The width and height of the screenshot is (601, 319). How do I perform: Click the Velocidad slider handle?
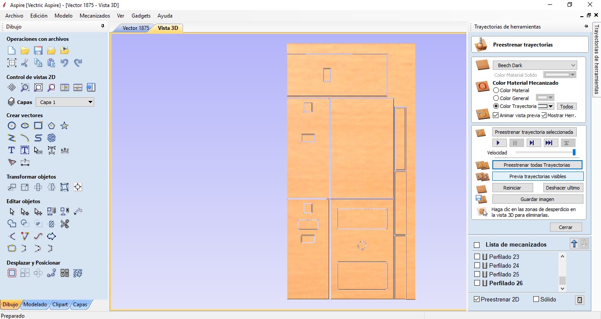(x=574, y=152)
